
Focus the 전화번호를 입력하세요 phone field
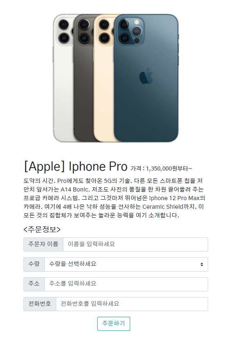(x=132, y=304)
